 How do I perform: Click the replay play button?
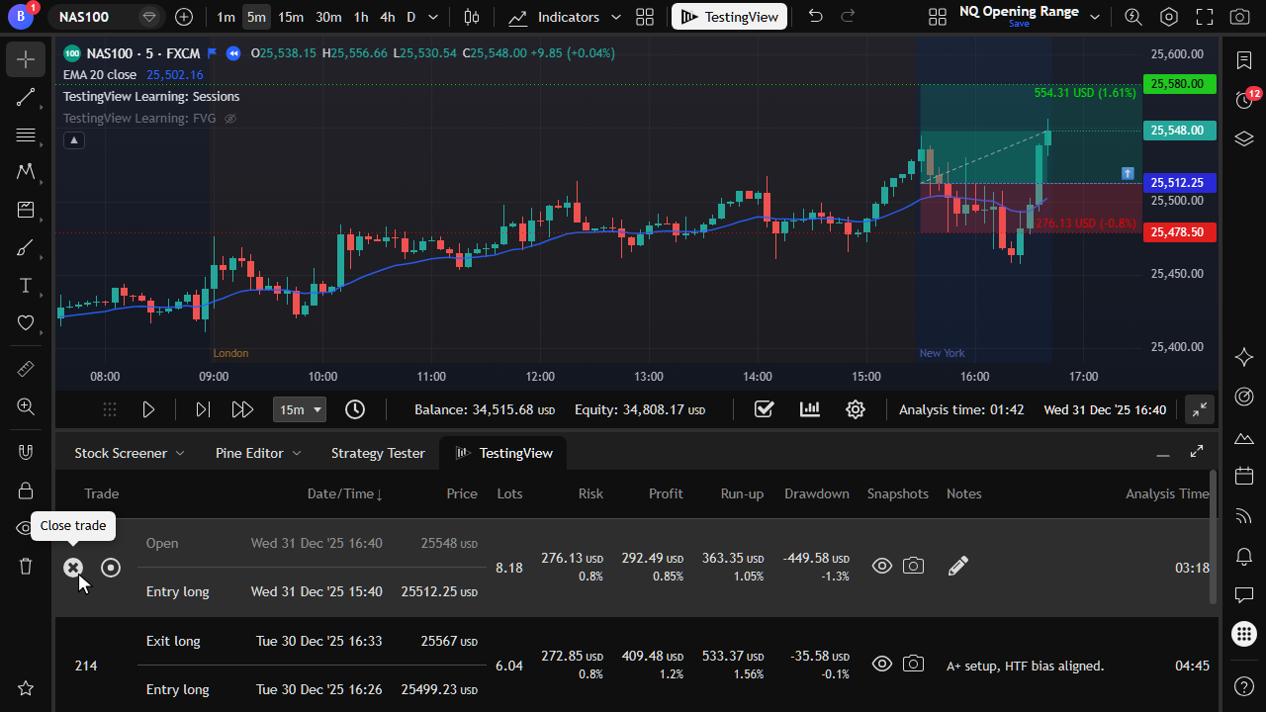point(148,409)
